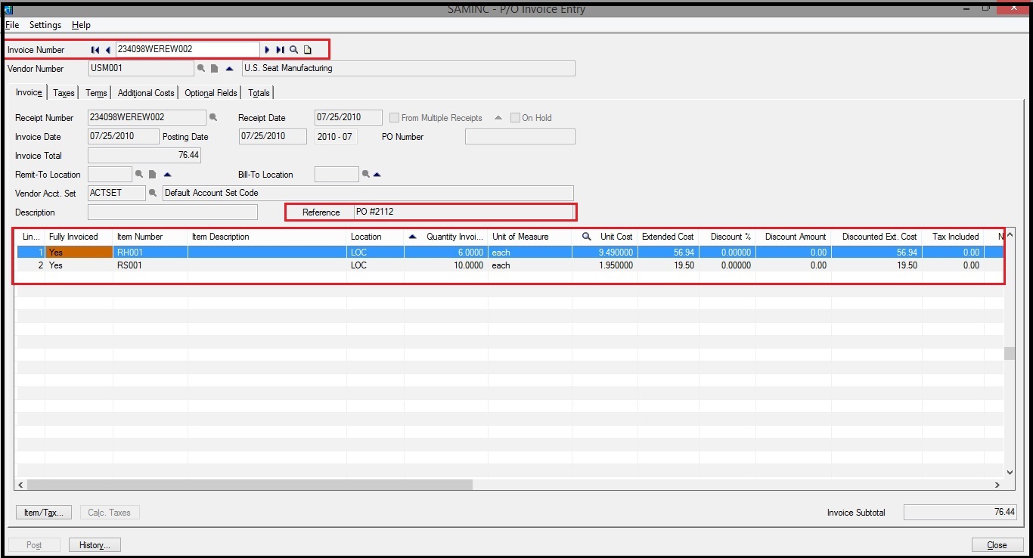Open Bill-To Location finder magnifier
The image size is (1033, 558).
point(366,175)
